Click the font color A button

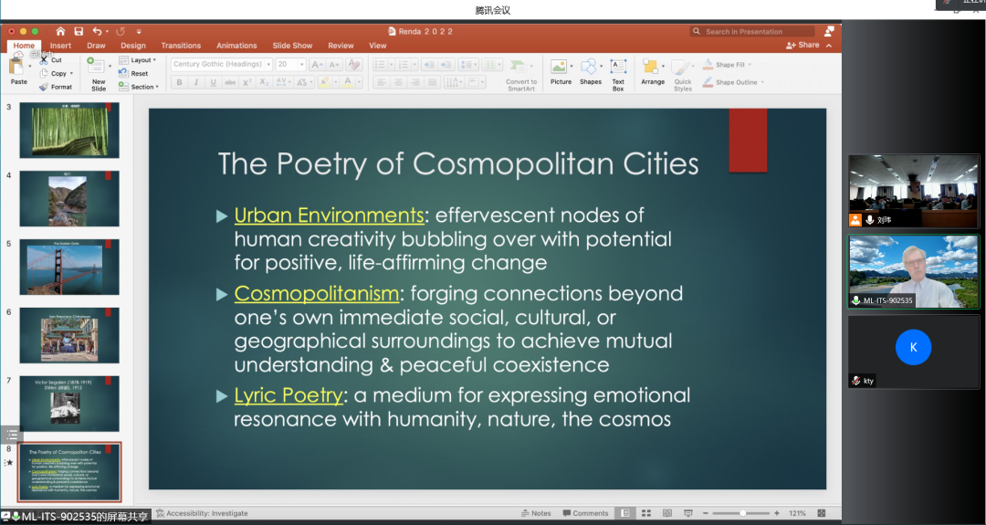tap(348, 82)
